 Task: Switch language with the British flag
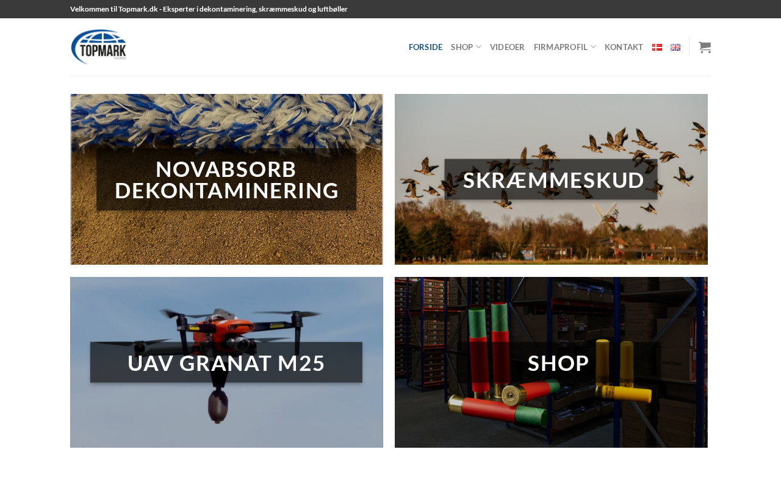click(675, 47)
